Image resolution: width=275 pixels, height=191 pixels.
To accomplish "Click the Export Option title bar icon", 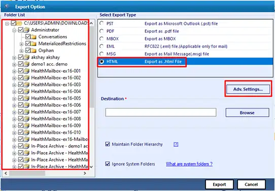I will [7, 7].
